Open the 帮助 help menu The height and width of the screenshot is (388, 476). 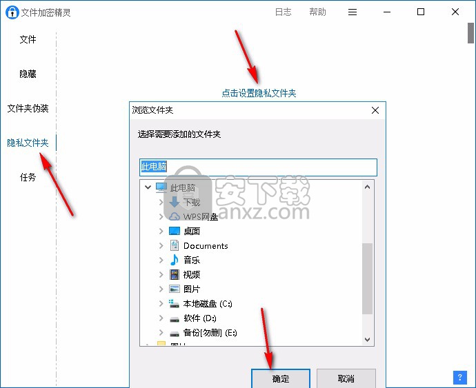[x=317, y=12]
